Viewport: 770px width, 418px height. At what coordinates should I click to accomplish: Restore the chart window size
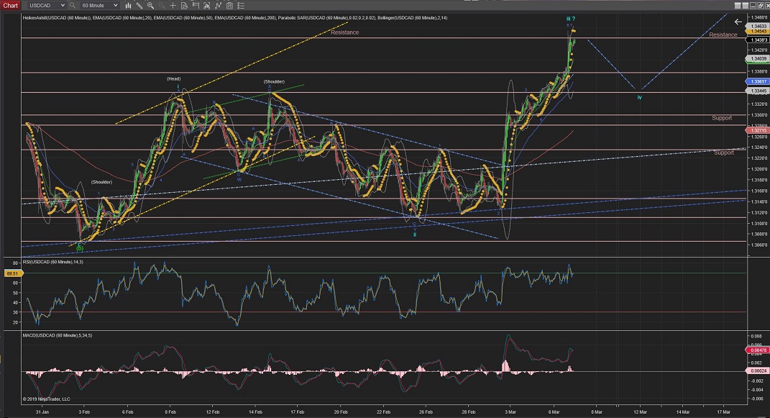(x=760, y=6)
